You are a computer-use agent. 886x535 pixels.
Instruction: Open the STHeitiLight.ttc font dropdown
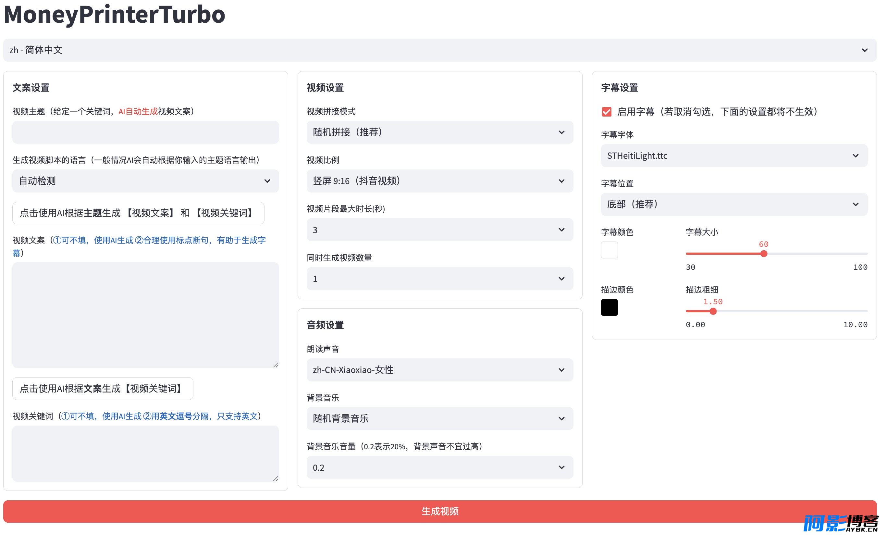coord(734,156)
